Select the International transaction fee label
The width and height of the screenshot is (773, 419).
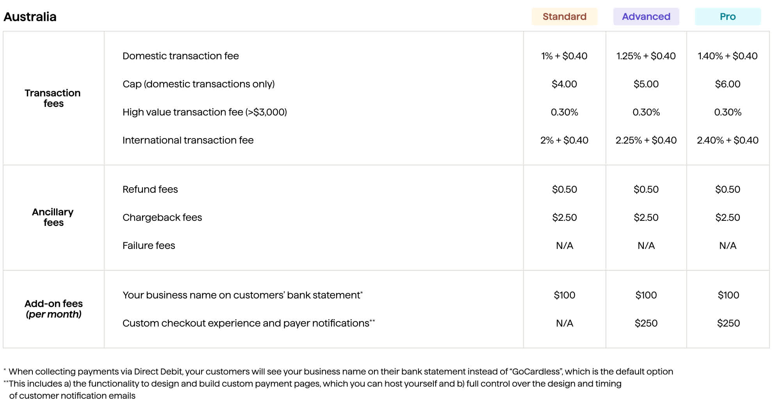(188, 140)
